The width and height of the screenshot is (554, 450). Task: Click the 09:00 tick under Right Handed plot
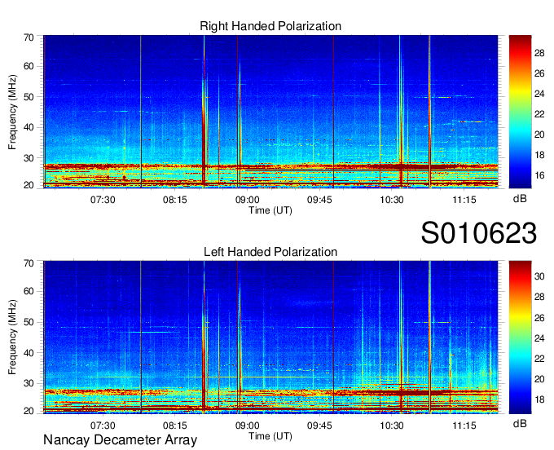(x=247, y=200)
